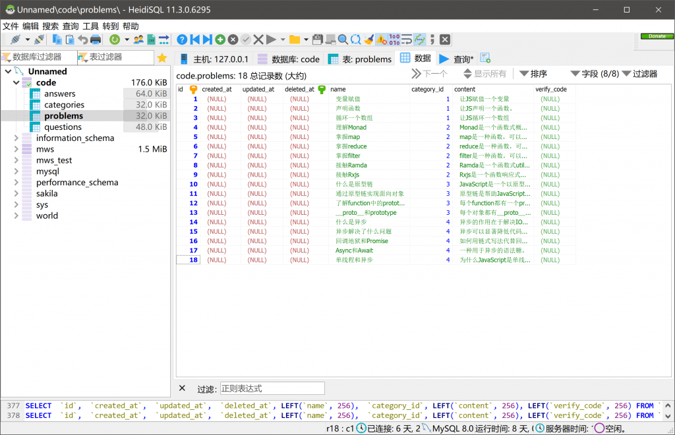Click the Paste clipboard icon
The image size is (675, 435).
pos(70,40)
